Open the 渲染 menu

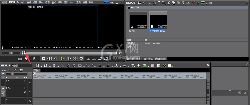click(66, 3)
